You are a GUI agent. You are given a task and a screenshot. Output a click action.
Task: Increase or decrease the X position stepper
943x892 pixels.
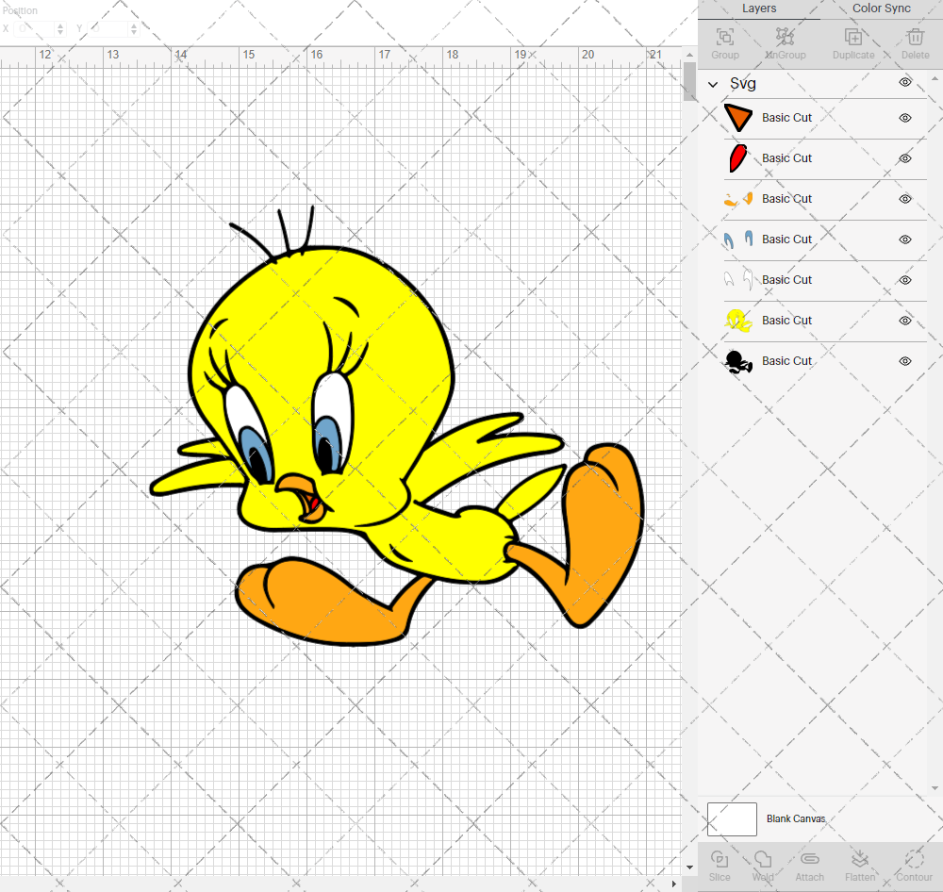(60, 28)
